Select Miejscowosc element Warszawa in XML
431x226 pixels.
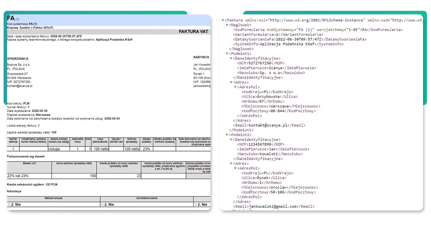point(281,106)
